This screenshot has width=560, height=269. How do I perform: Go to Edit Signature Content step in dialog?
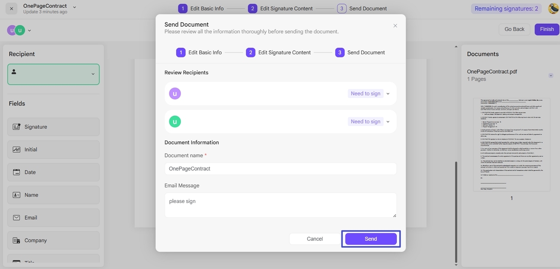(278, 53)
